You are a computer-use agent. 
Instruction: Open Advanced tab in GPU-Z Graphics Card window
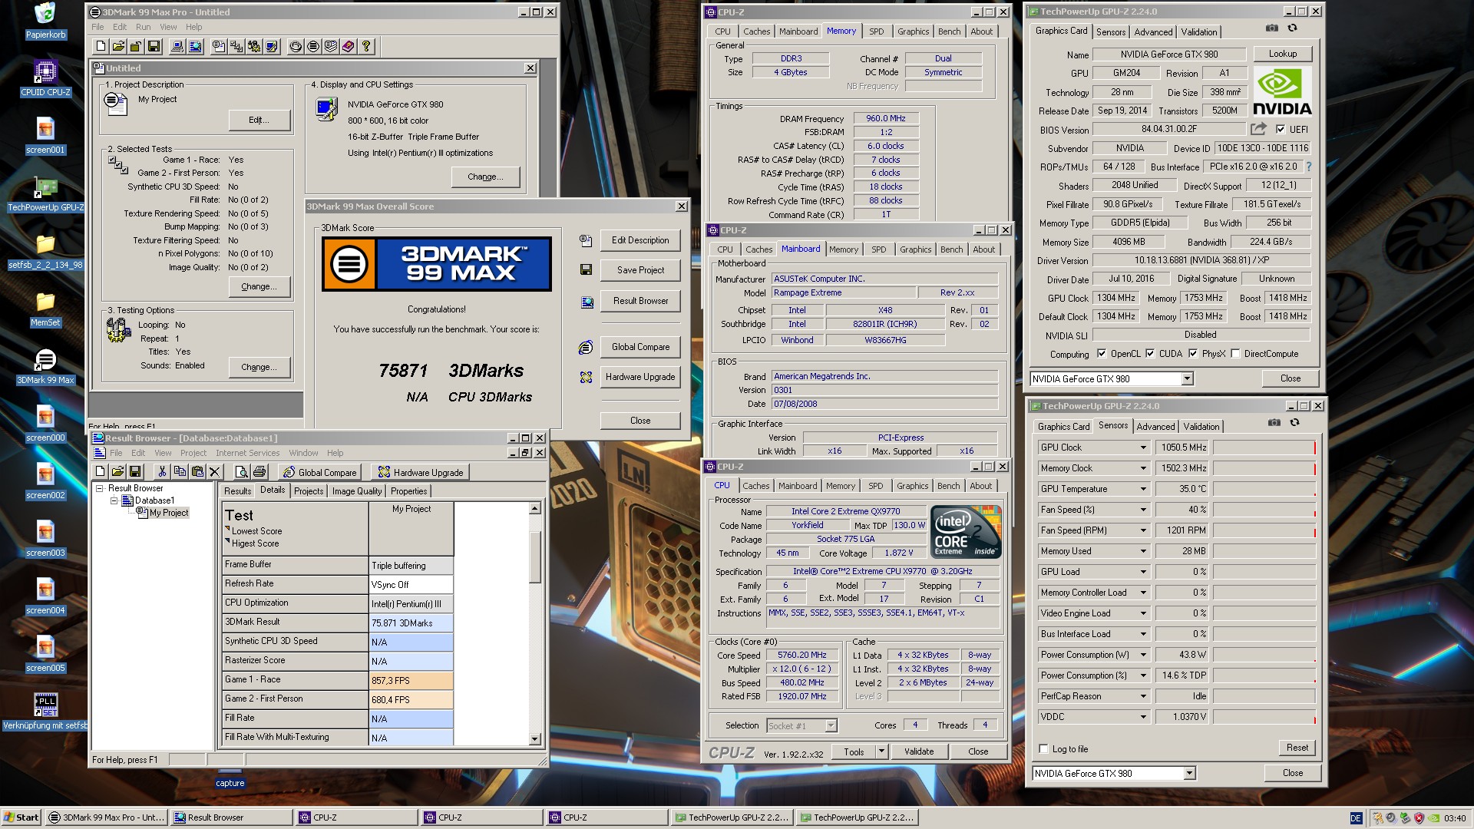[x=1153, y=32]
